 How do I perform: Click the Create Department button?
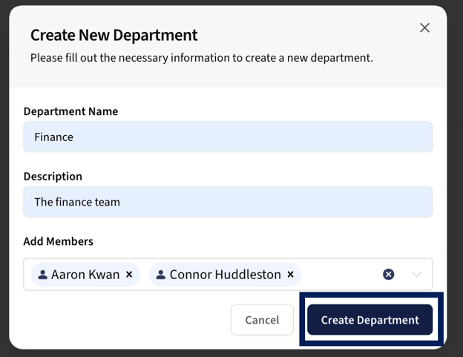[x=370, y=320]
